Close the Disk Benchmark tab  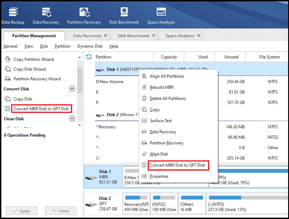click(x=154, y=35)
